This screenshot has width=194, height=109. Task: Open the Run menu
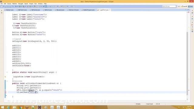[x=36, y=4]
